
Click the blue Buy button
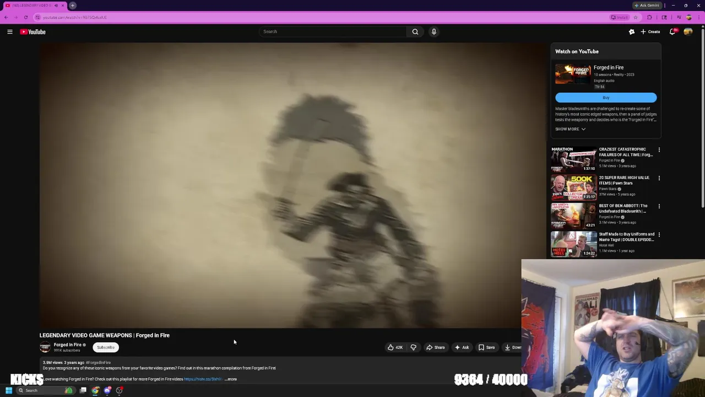(x=606, y=98)
